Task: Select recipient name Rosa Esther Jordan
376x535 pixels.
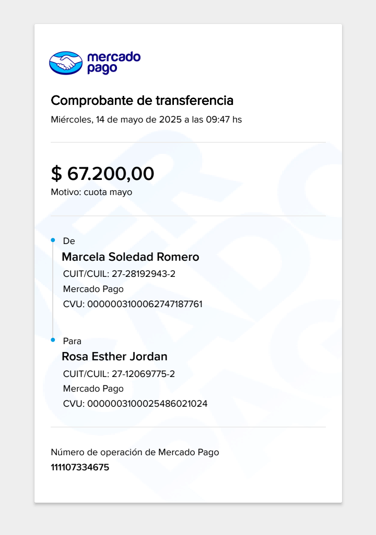Action: (115, 357)
